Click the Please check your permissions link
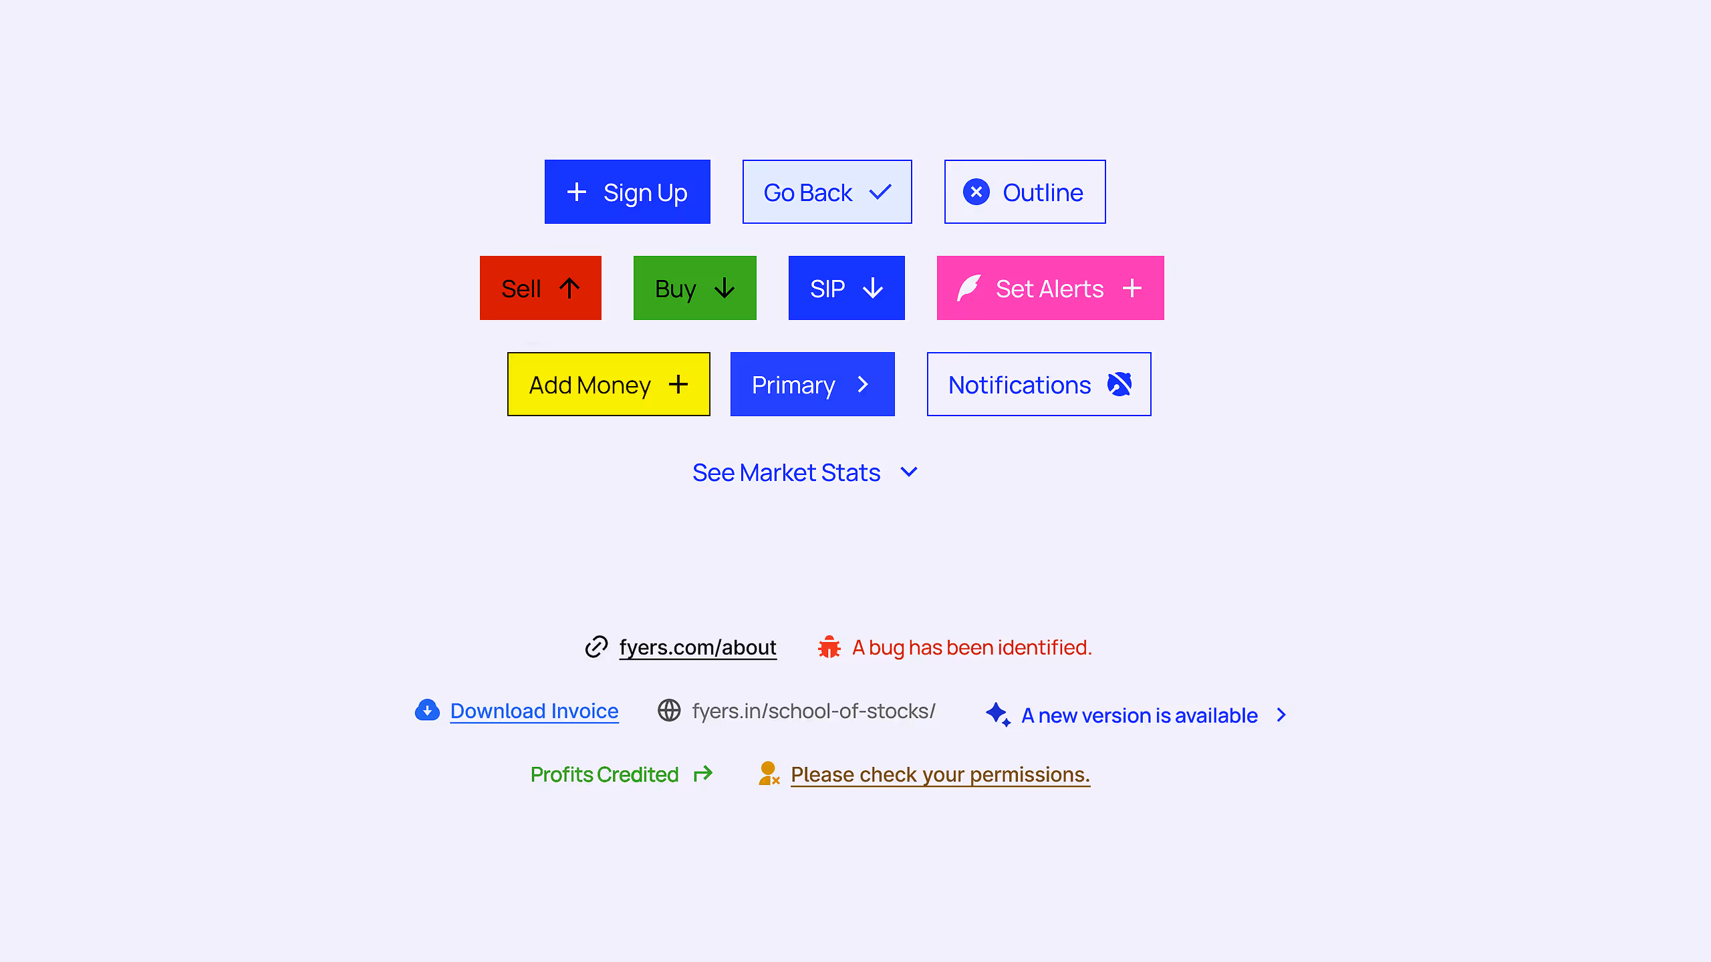This screenshot has height=962, width=1711. [940, 774]
